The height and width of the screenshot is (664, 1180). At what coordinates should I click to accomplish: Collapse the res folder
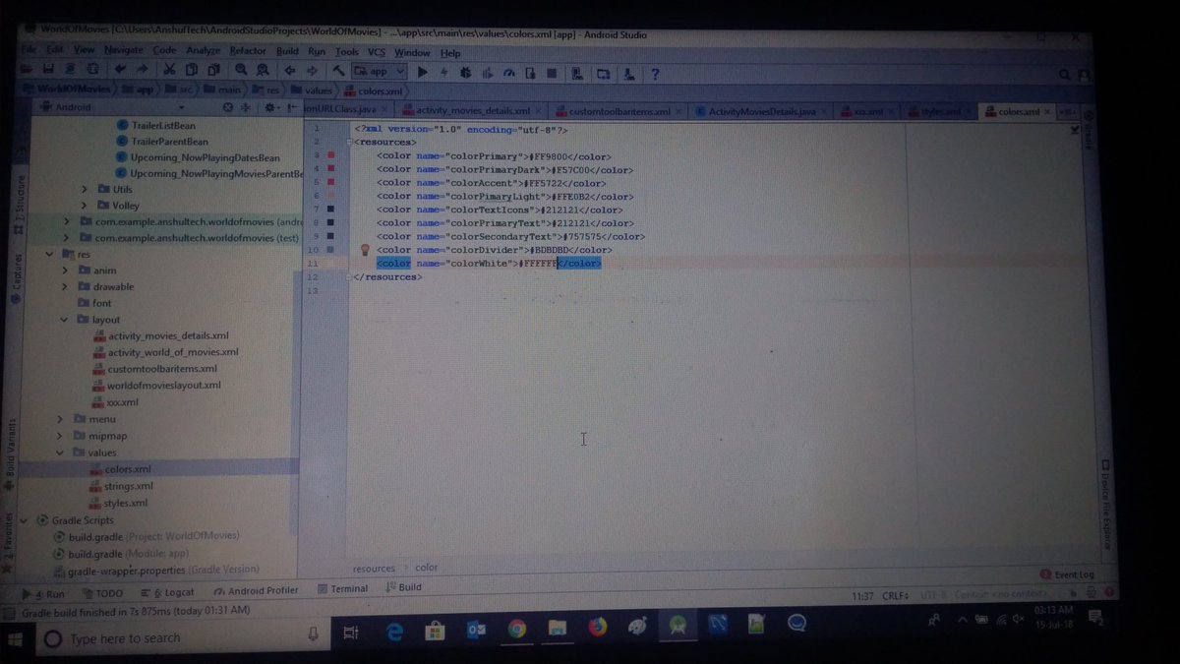pyautogui.click(x=51, y=254)
